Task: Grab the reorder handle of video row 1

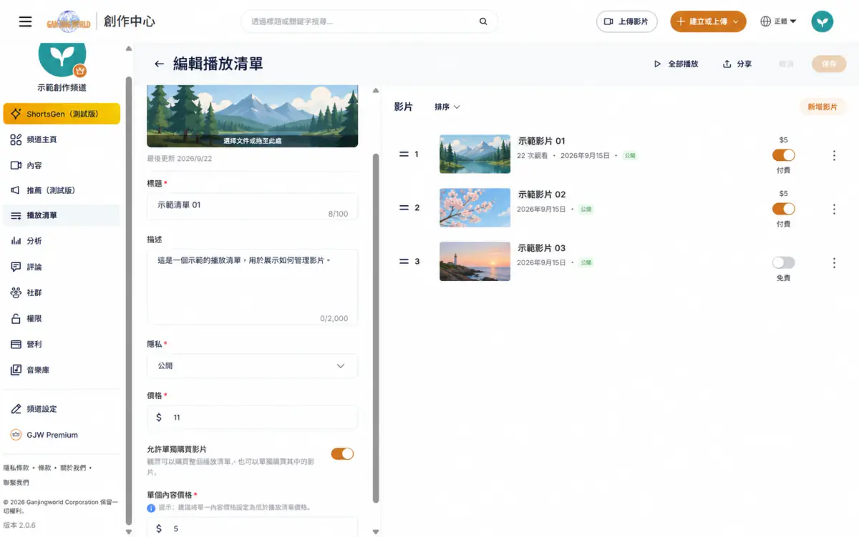Action: (x=404, y=154)
